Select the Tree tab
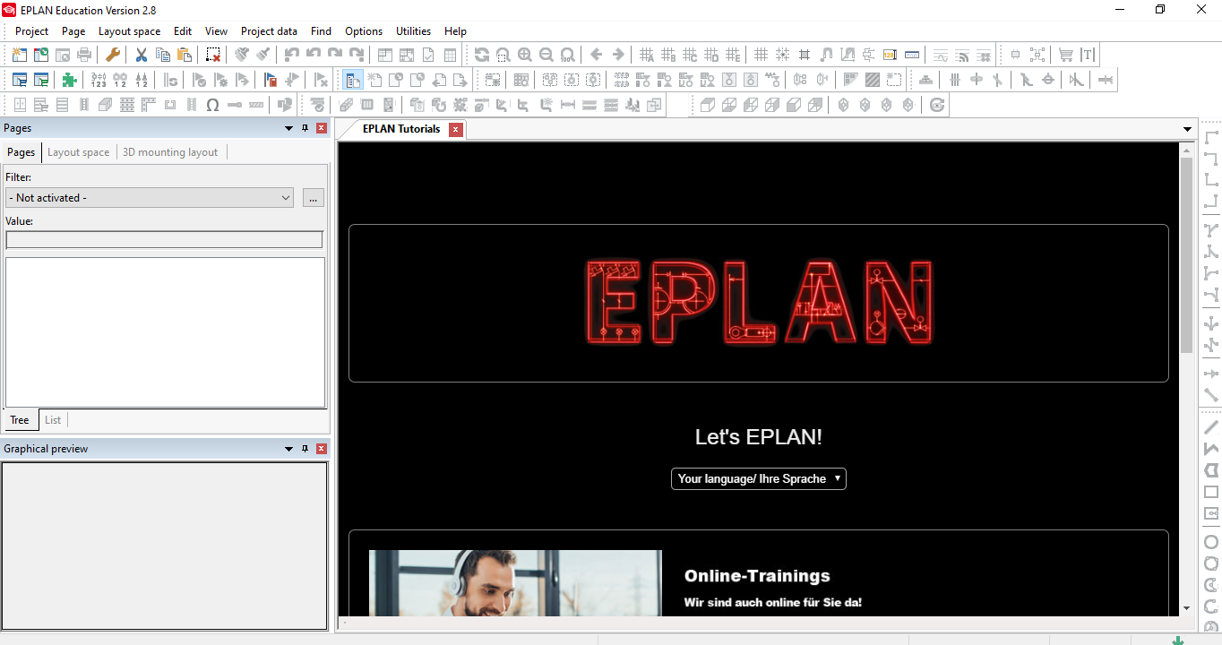This screenshot has height=645, width=1222. coord(20,420)
